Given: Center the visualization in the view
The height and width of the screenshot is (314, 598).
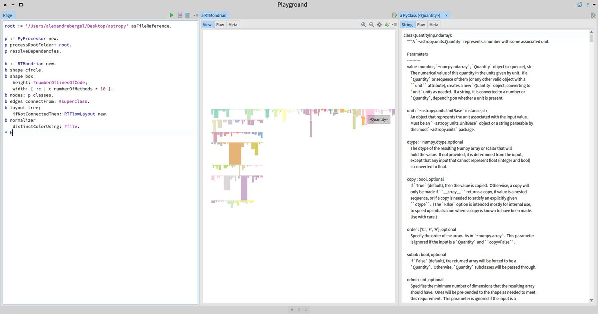Looking at the screenshot, I should (x=379, y=25).
